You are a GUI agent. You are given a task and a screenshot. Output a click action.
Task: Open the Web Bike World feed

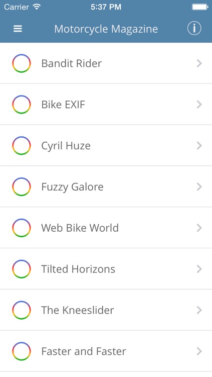[x=106, y=228]
